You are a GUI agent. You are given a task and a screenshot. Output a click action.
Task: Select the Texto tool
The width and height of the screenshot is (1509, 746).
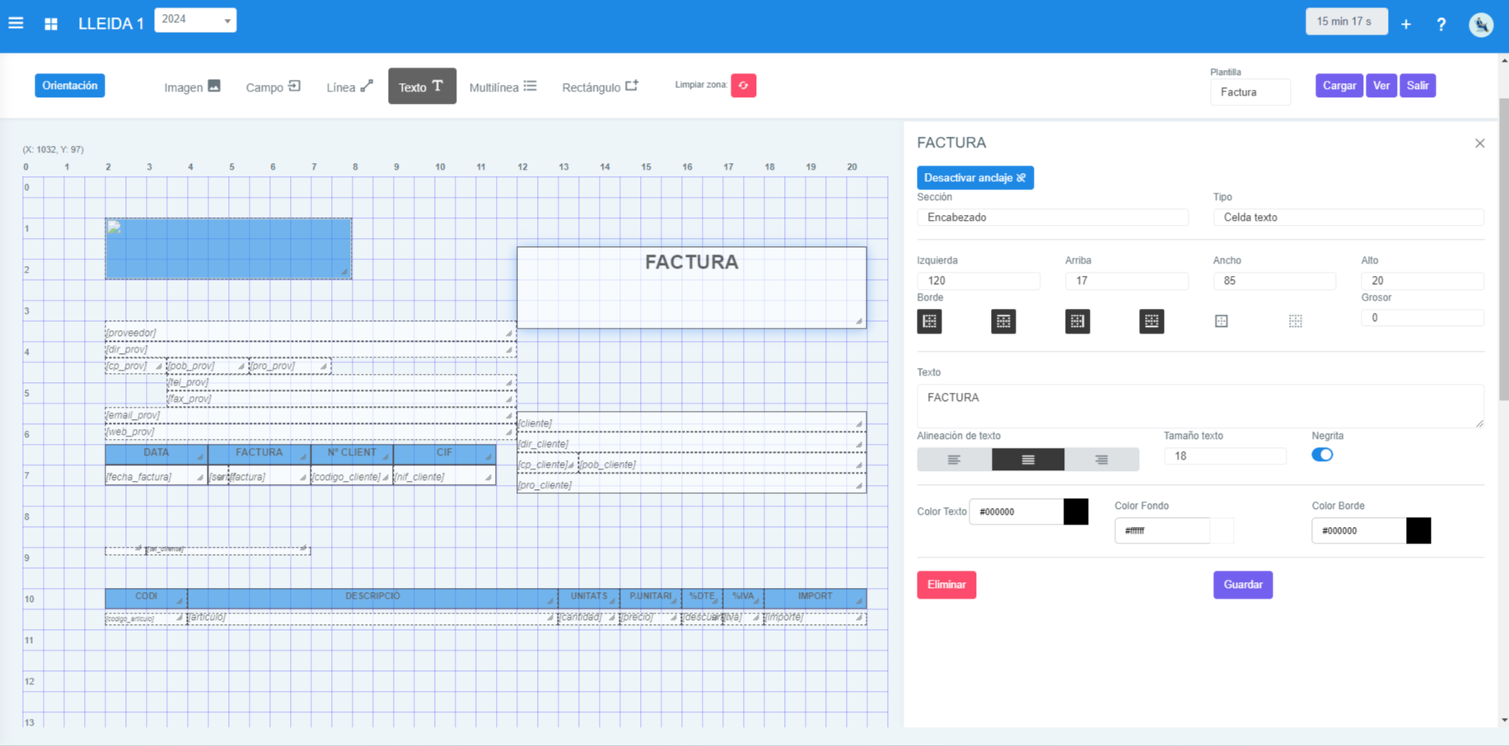point(422,86)
